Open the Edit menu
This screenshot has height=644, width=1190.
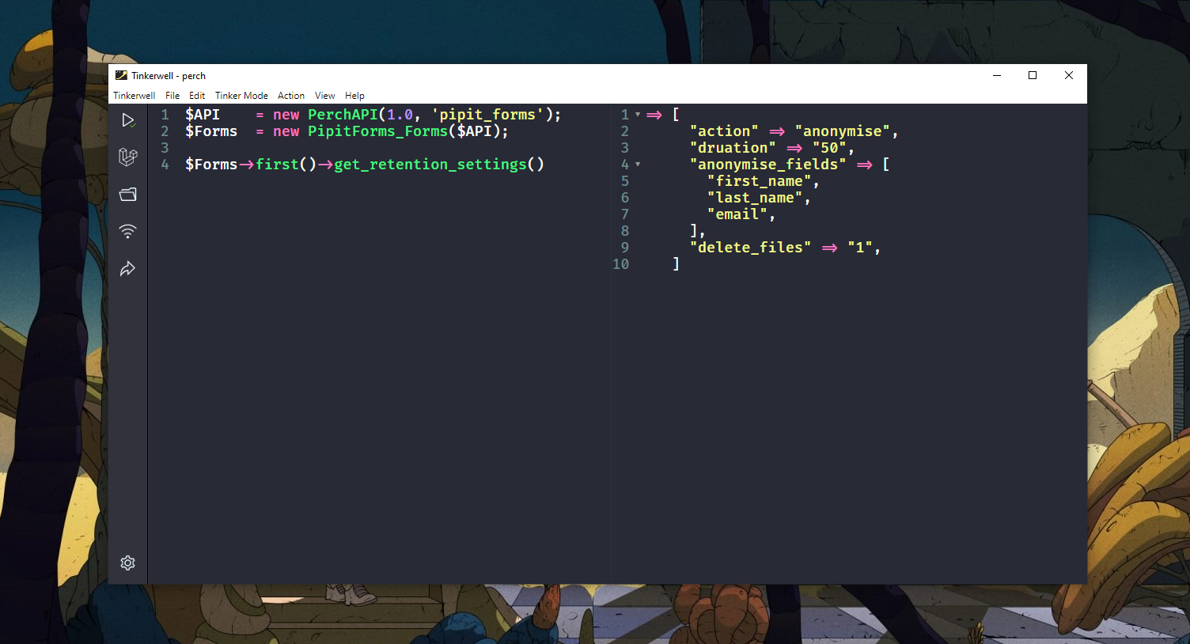click(x=197, y=96)
